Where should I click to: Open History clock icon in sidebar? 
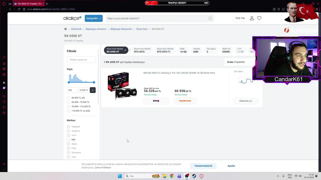tap(4, 102)
